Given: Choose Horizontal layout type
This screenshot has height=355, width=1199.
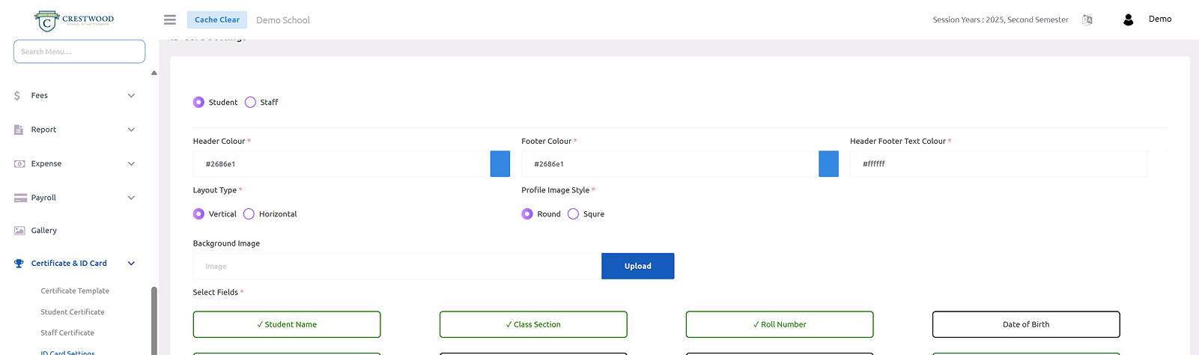Looking at the screenshot, I should click(249, 214).
